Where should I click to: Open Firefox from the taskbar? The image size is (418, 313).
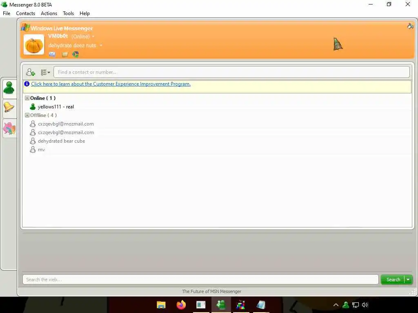(x=181, y=305)
